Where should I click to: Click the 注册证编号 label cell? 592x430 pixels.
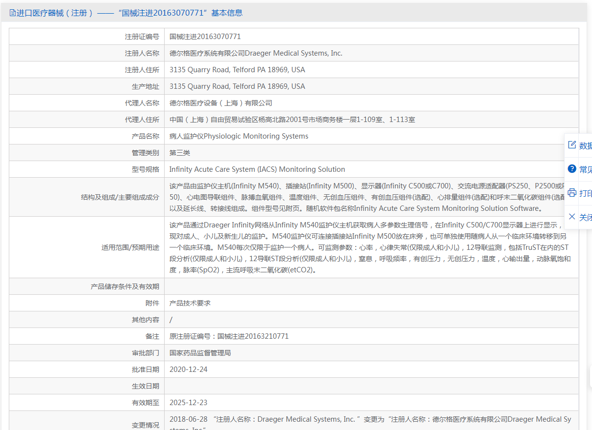pos(142,37)
